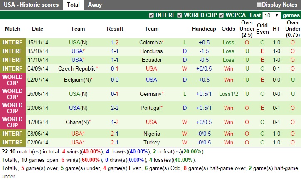301x180 pixels.
Task: Click the WORLD CUP label for 26/06/14
Action: 12,94
